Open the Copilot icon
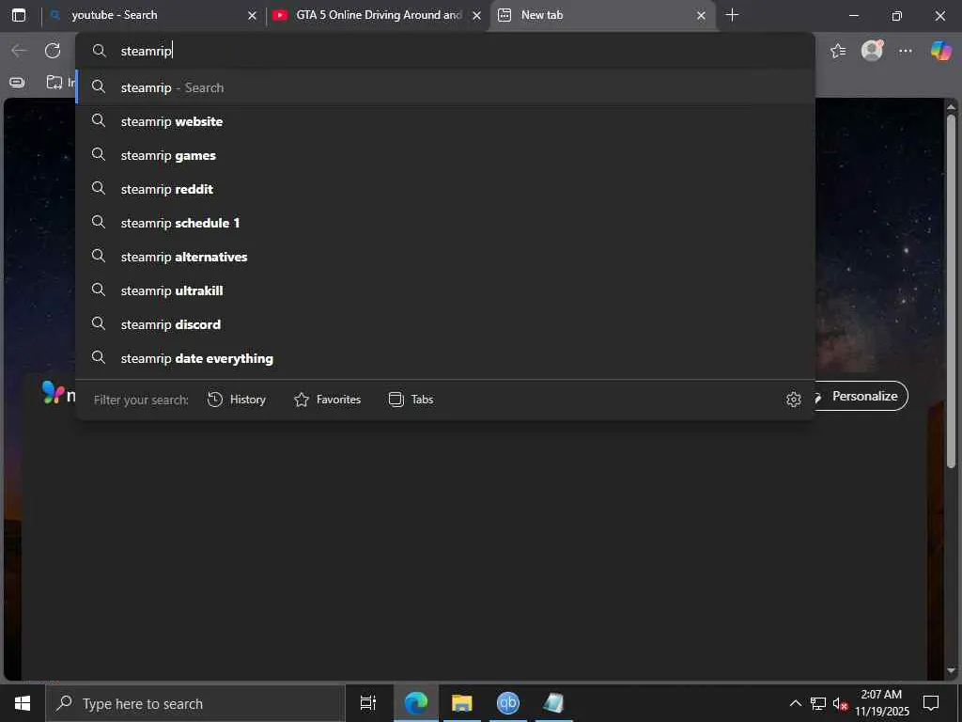The width and height of the screenshot is (962, 722). pos(940,51)
